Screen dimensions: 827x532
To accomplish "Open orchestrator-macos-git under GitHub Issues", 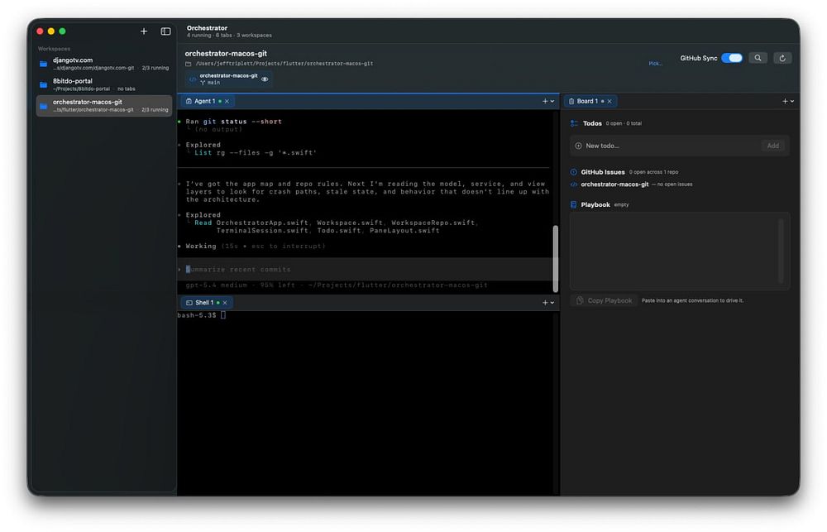I will [614, 185].
